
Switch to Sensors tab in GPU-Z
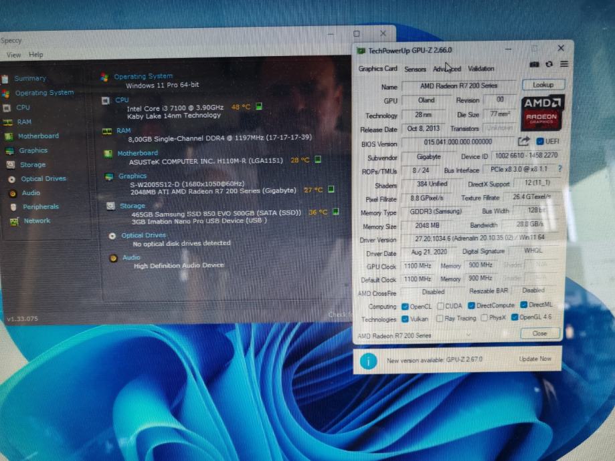[x=415, y=69]
